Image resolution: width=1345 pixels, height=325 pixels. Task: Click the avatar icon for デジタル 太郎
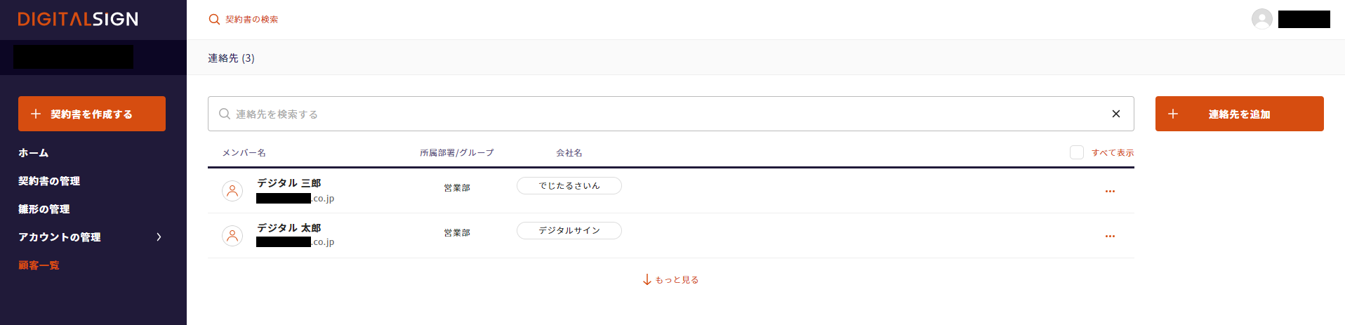(x=232, y=235)
